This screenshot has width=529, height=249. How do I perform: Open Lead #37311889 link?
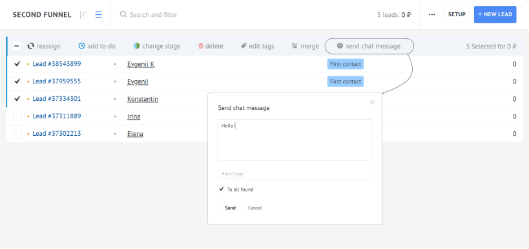57,116
